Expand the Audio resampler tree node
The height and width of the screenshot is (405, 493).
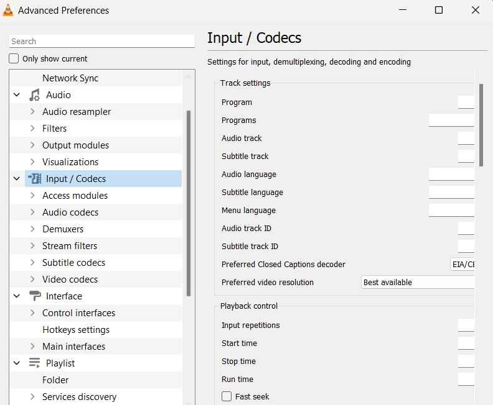pyautogui.click(x=32, y=111)
